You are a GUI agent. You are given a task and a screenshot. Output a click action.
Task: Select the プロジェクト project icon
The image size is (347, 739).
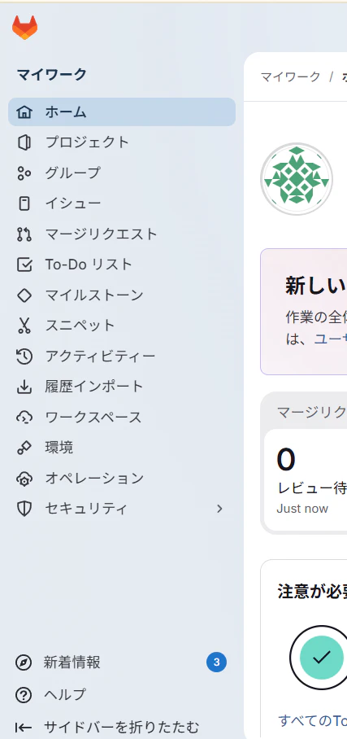24,142
